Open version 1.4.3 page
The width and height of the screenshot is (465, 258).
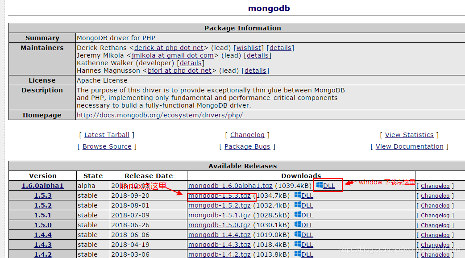coord(43,245)
